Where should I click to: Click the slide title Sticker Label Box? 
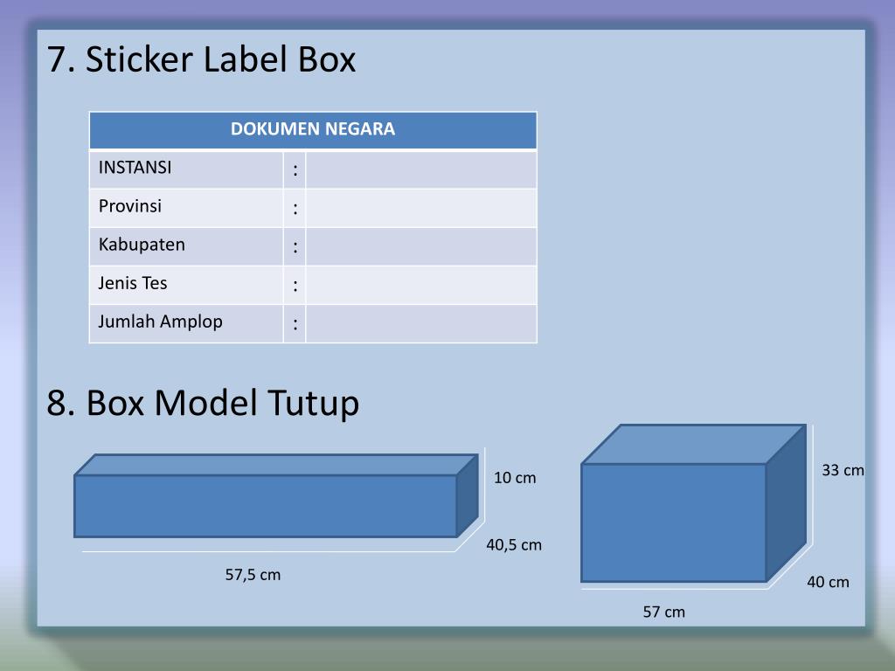[201, 59]
